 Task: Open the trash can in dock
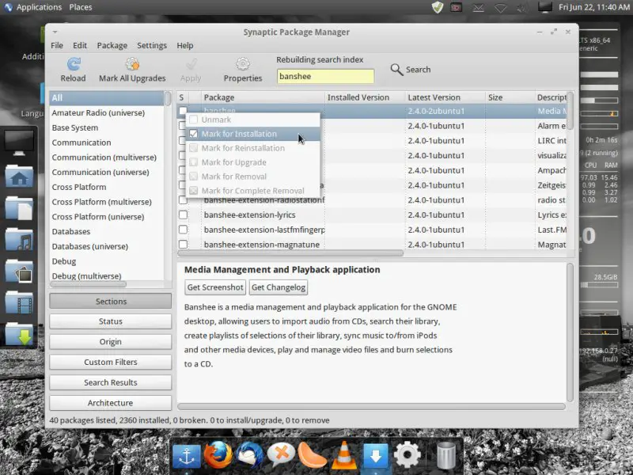[x=445, y=456]
